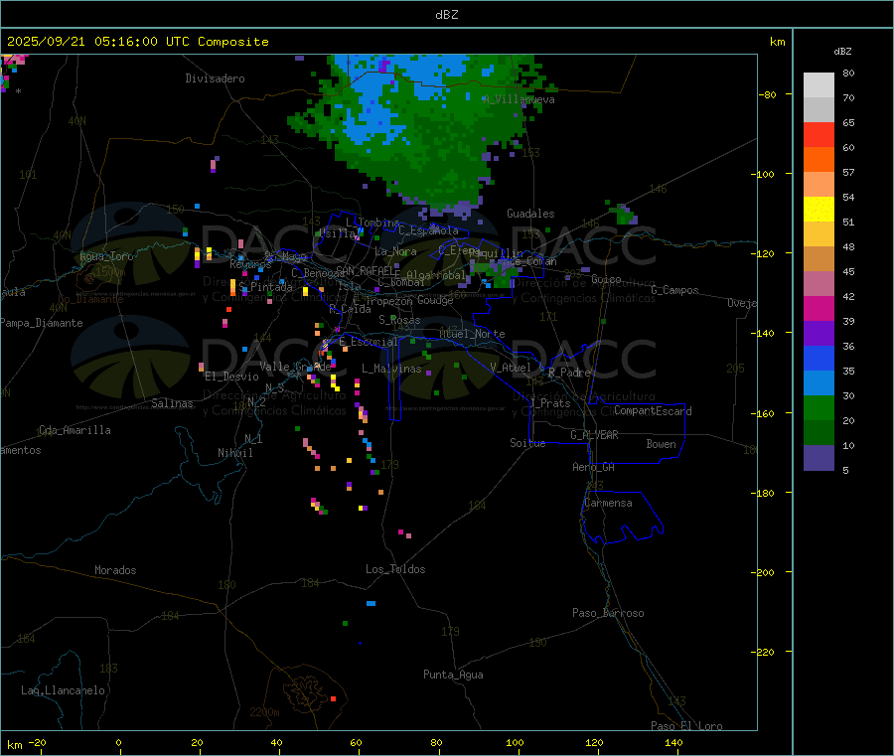Click the Aero_GA label
Image resolution: width=894 pixels, height=756 pixels.
(x=594, y=467)
